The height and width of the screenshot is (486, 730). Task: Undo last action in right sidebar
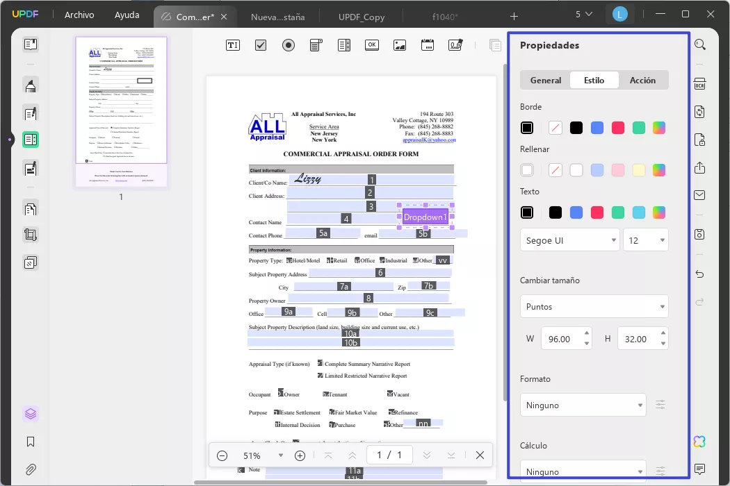click(x=699, y=274)
